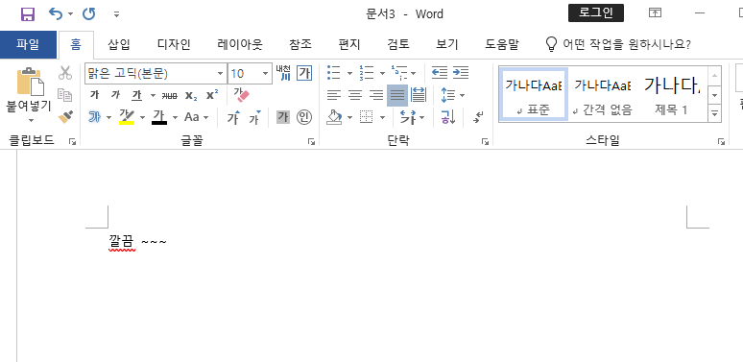Toggle underline formatting

click(x=137, y=95)
